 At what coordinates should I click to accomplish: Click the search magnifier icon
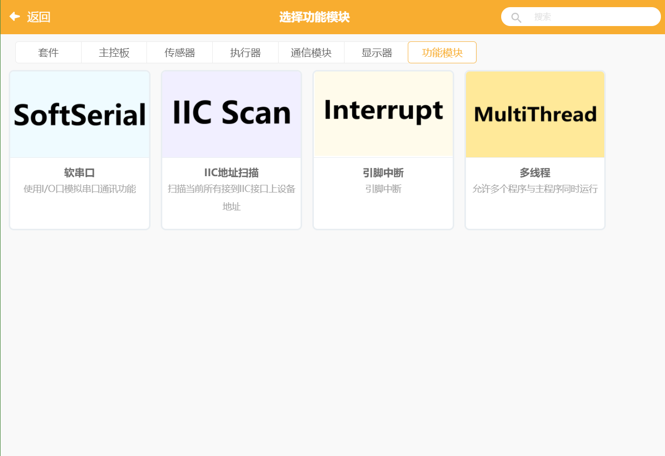pyautogui.click(x=515, y=17)
